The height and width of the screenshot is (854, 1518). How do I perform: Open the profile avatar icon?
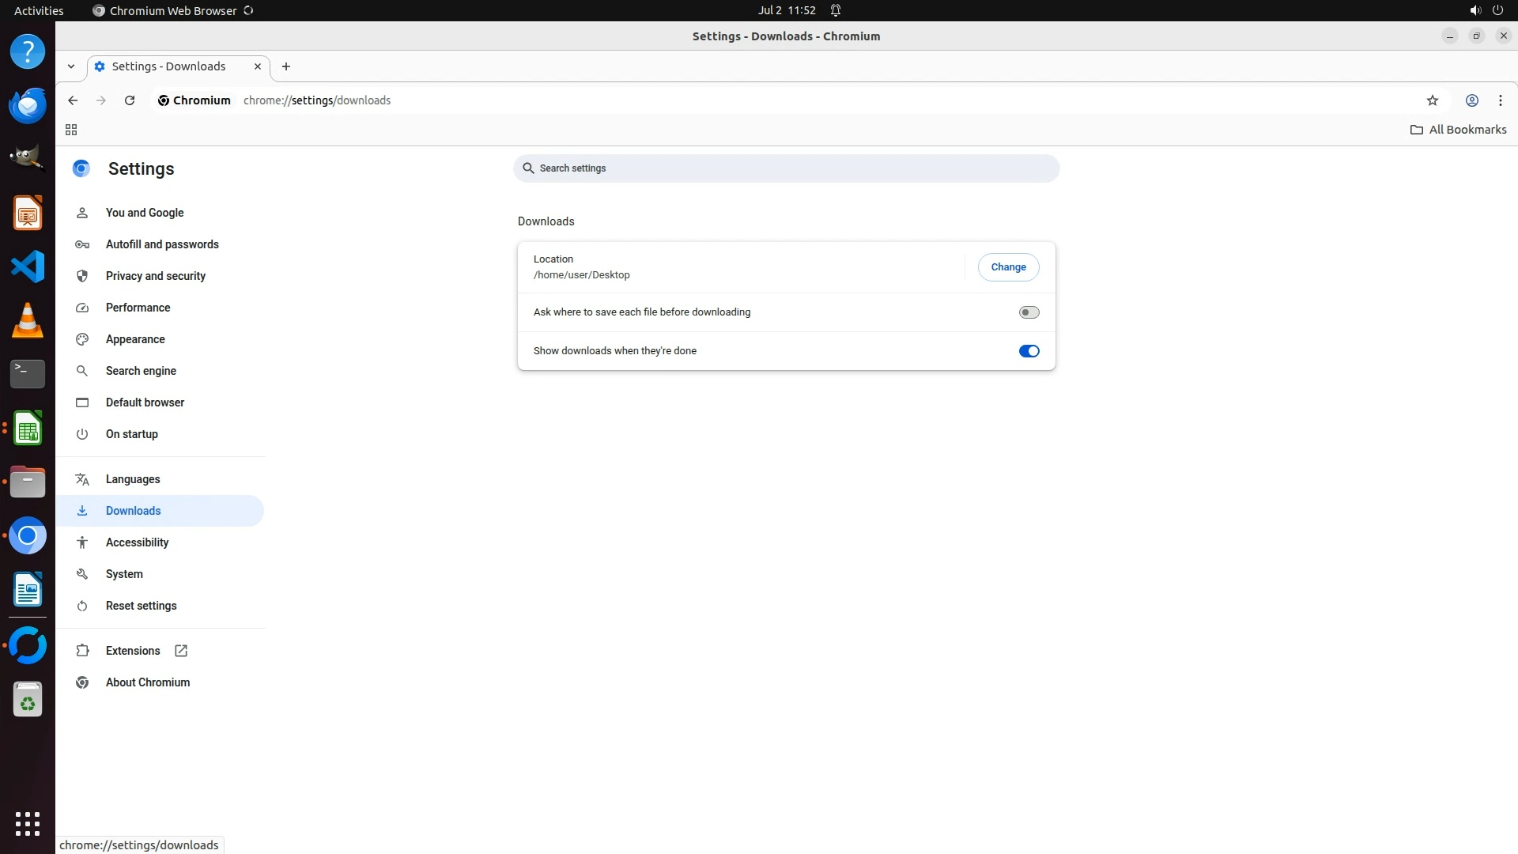coord(1471,100)
